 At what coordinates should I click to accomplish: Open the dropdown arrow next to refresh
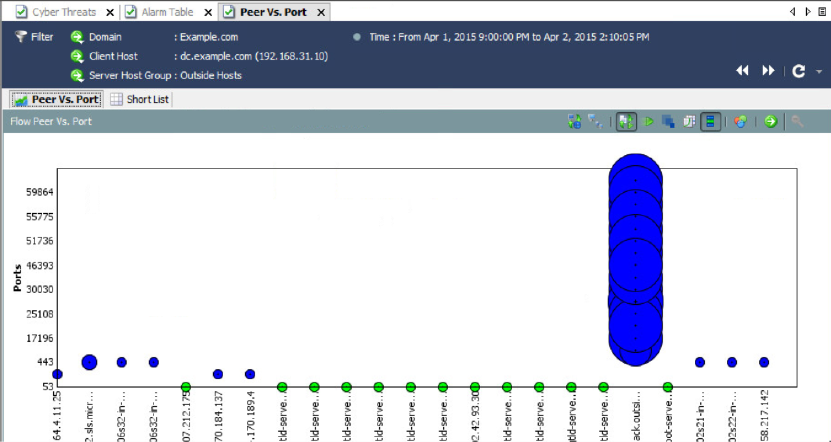pos(819,72)
